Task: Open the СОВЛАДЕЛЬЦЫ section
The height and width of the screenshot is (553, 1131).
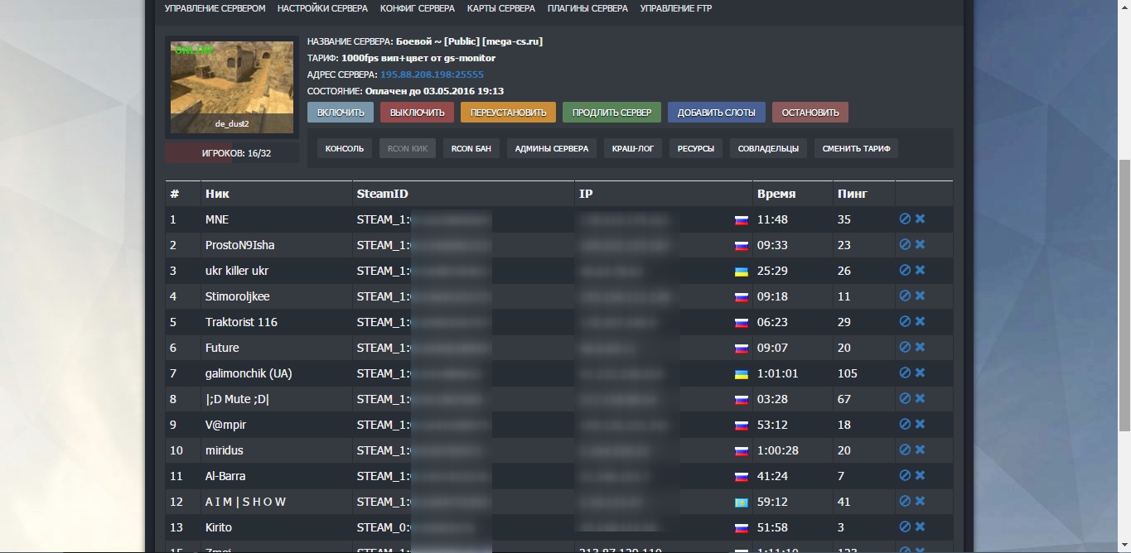Action: 768,149
